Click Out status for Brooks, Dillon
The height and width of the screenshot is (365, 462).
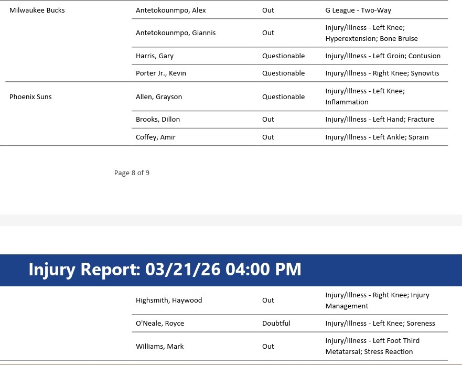point(268,120)
